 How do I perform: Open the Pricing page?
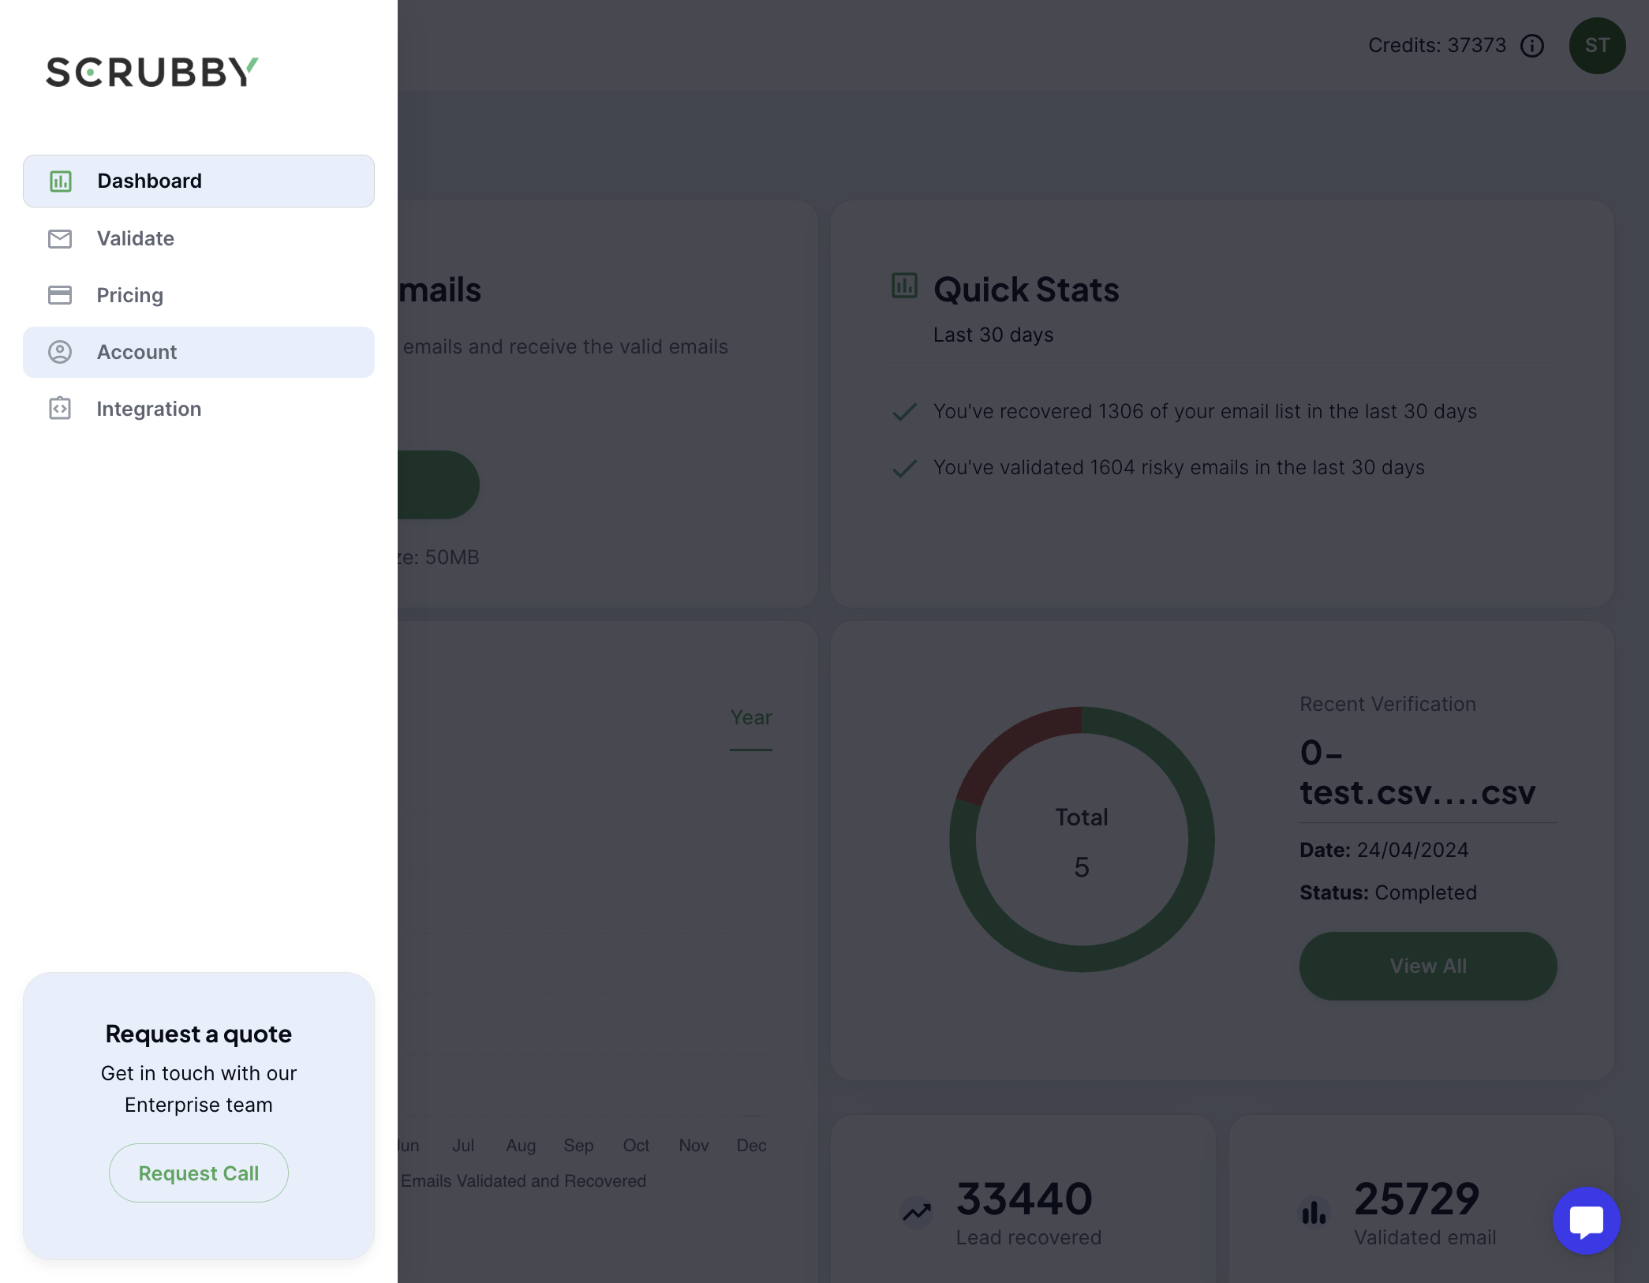click(199, 295)
